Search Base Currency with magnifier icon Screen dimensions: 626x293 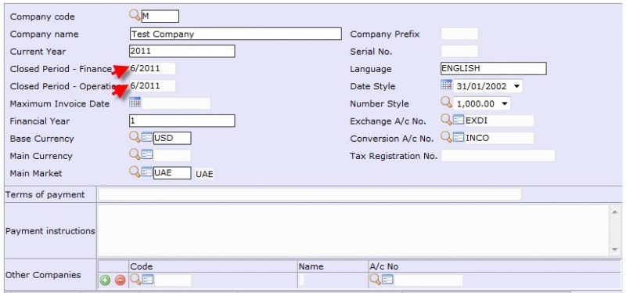point(135,137)
